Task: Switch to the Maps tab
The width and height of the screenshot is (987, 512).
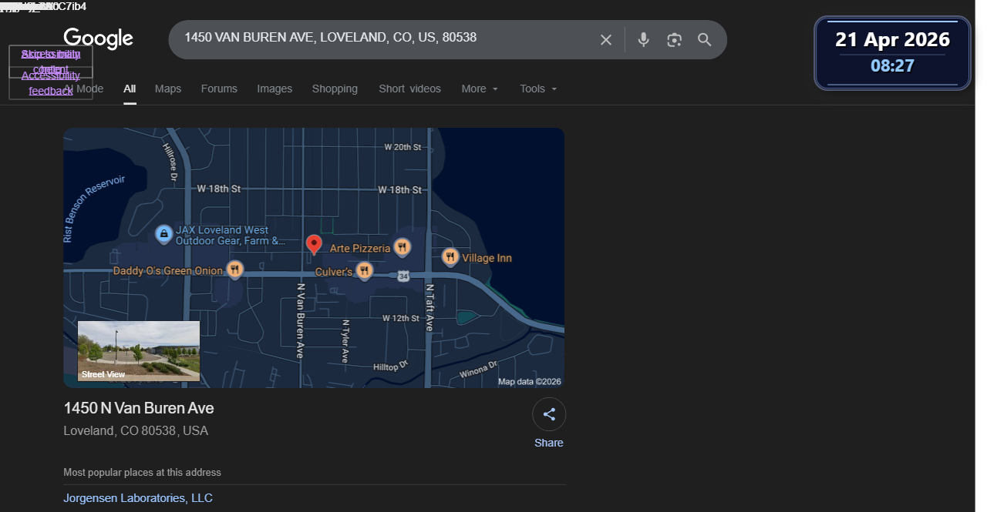Action: coord(168,89)
